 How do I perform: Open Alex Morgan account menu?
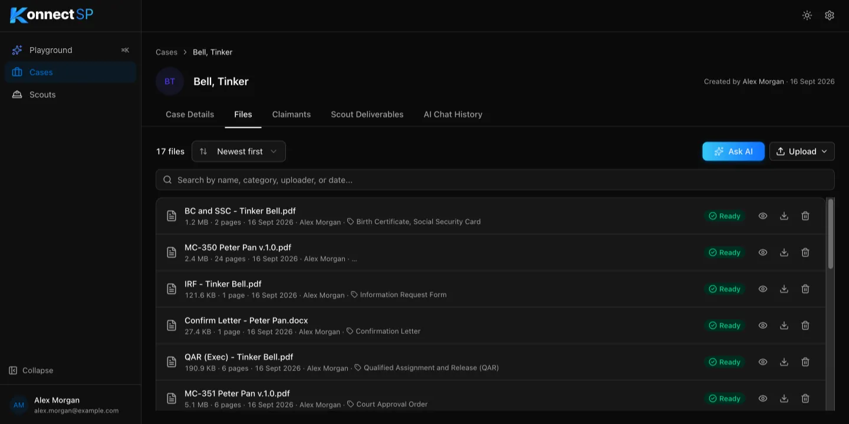click(x=70, y=405)
